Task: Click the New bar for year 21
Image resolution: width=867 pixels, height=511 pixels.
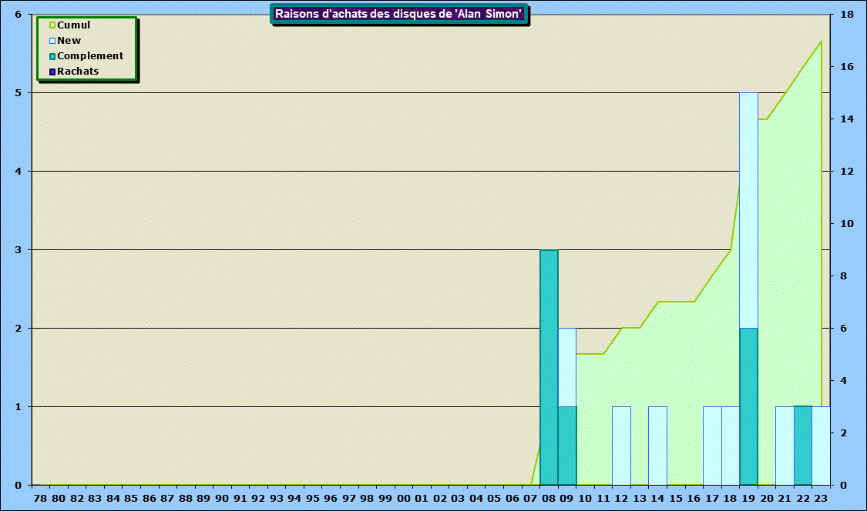Action: tap(785, 446)
